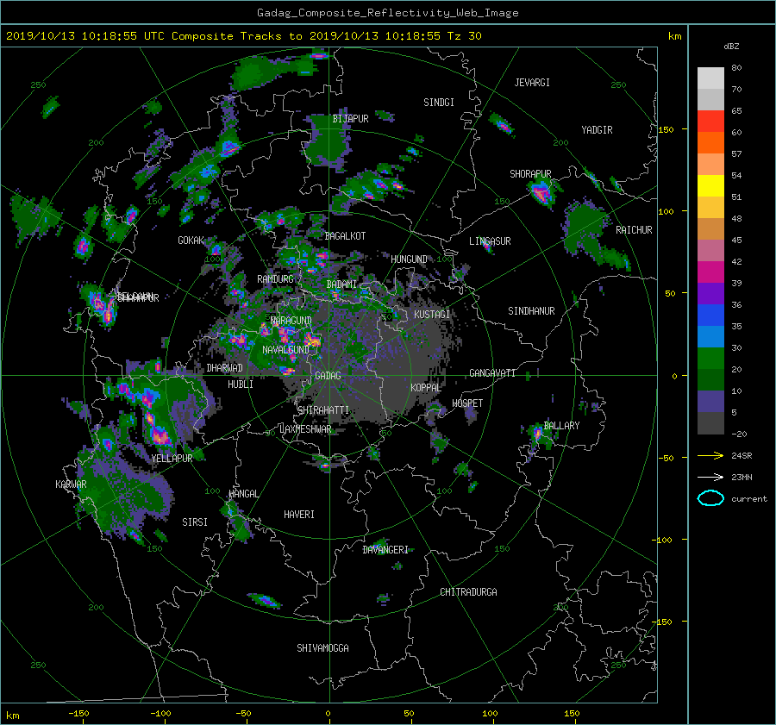Click the Gadag Composite Reflectivity title
This screenshot has height=725, width=776.
tap(387, 13)
